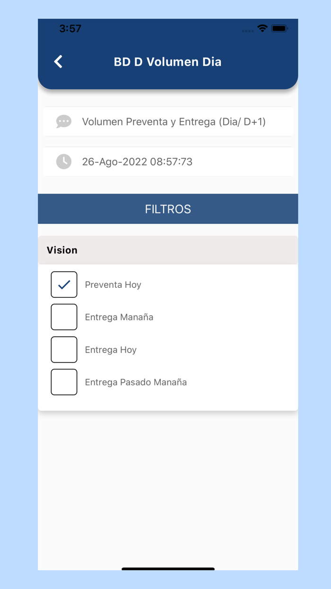Uncheck the Preventa Hoy checkbox
Image resolution: width=331 pixels, height=589 pixels.
tap(64, 285)
